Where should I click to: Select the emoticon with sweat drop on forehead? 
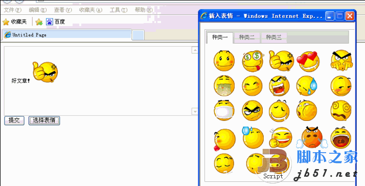(253, 138)
